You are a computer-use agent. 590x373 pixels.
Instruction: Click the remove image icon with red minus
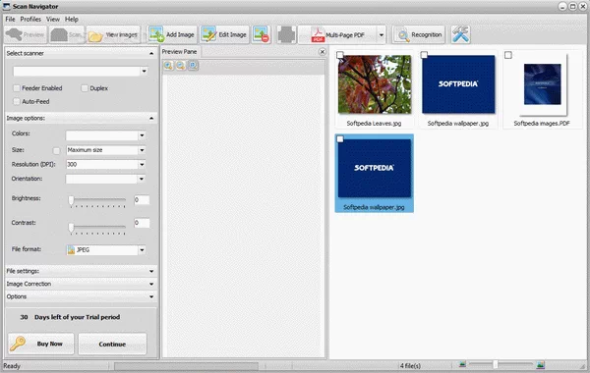point(262,35)
